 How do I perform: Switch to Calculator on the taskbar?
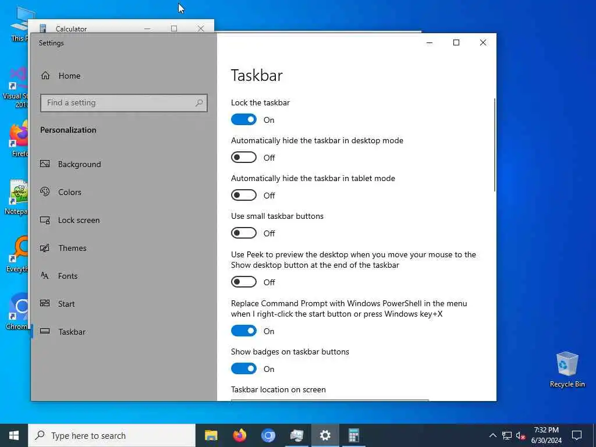(353, 435)
